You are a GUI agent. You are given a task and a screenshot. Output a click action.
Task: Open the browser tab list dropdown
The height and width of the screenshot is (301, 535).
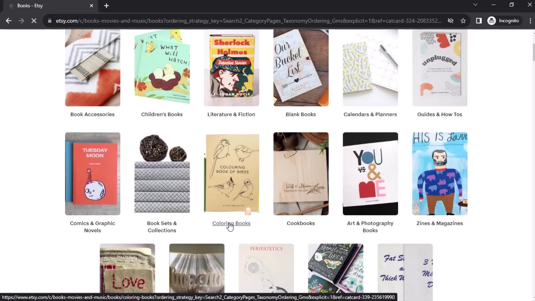pos(475,5)
